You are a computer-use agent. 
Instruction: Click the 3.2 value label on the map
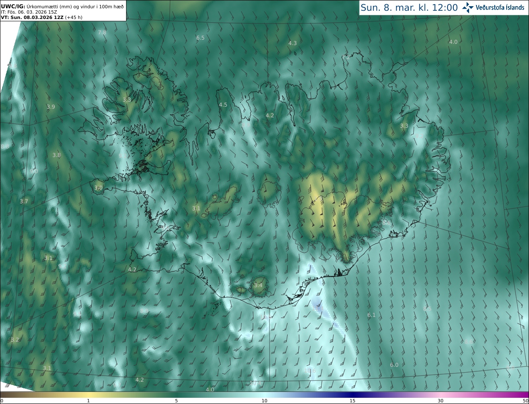[15, 340]
